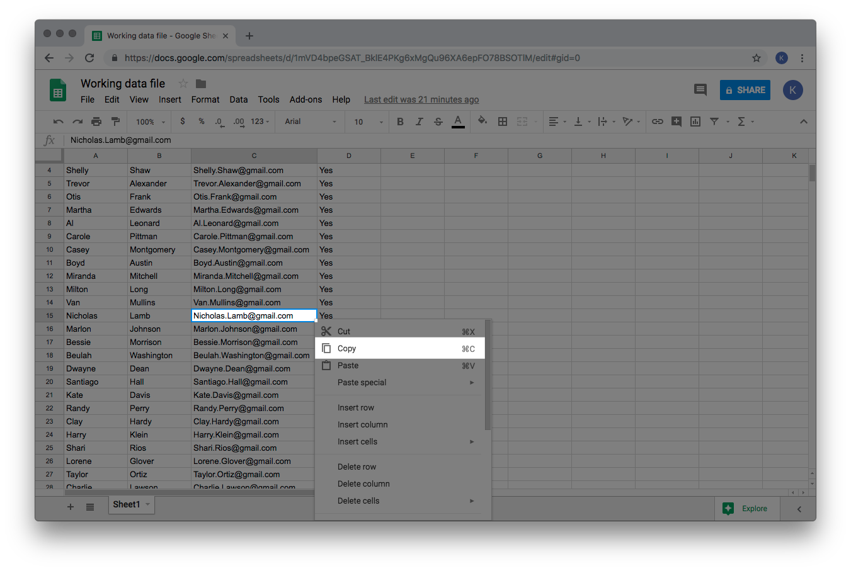Choose Paste from context menu
851x571 pixels.
(400, 365)
